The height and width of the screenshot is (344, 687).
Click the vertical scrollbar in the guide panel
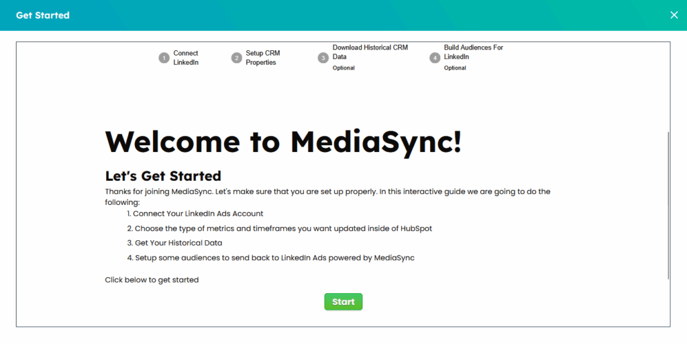tap(668, 205)
